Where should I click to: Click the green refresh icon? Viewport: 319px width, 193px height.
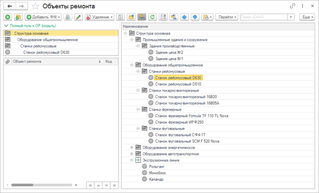(152, 17)
